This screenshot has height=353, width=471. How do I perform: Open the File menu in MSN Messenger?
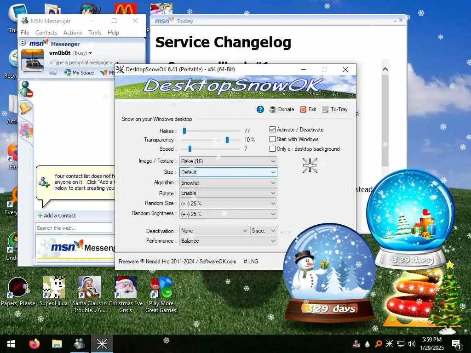(25, 33)
